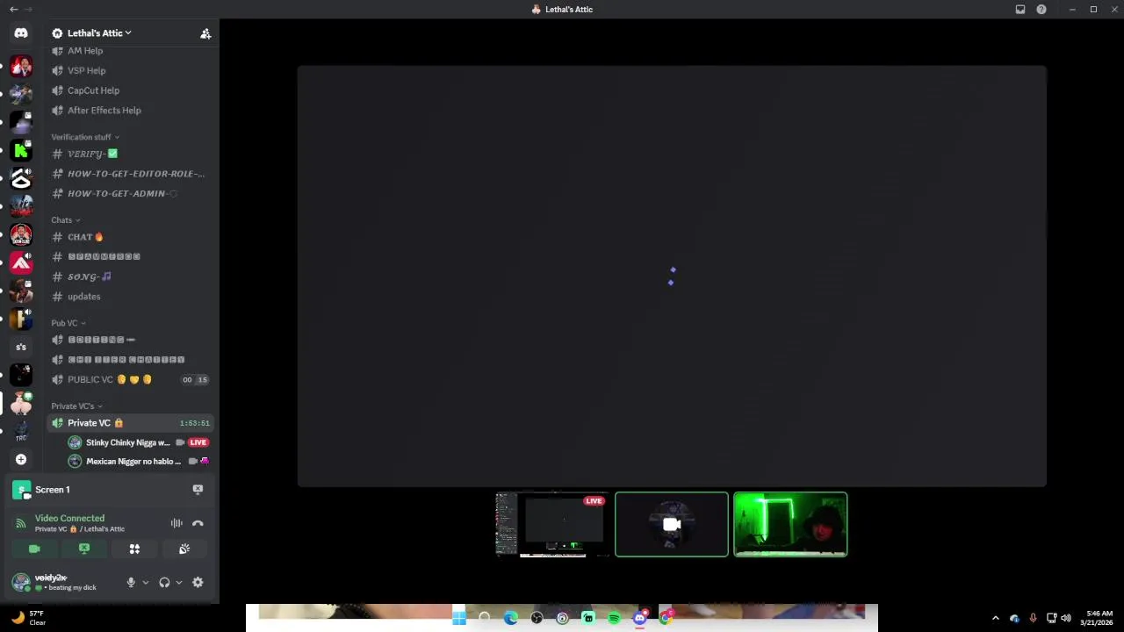Stop streaming Screen 1 icon

tap(198, 489)
